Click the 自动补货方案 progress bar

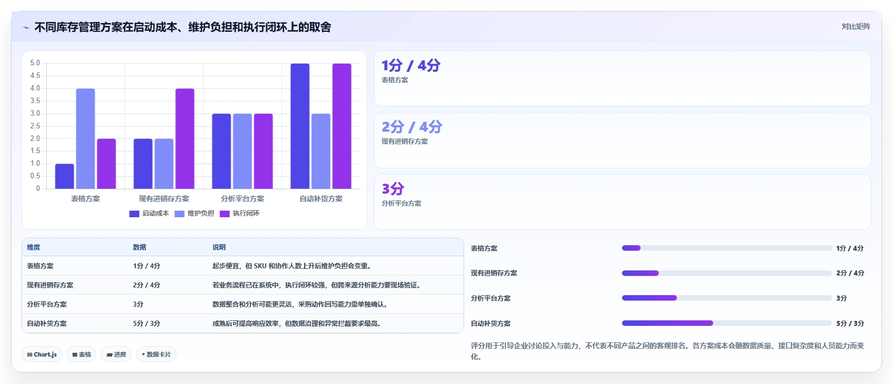click(726, 323)
